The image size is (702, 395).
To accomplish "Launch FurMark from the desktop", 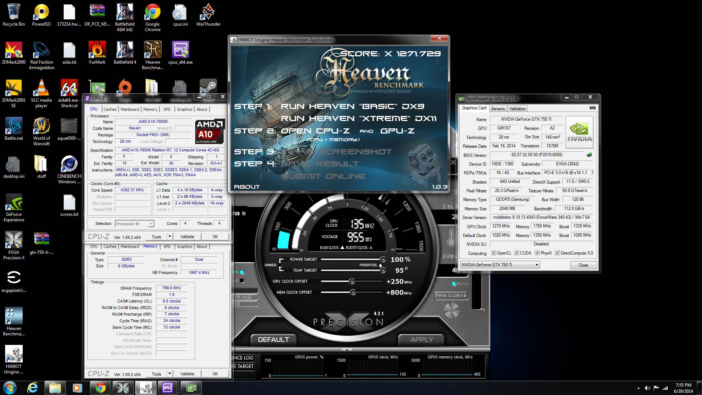I will point(97,53).
